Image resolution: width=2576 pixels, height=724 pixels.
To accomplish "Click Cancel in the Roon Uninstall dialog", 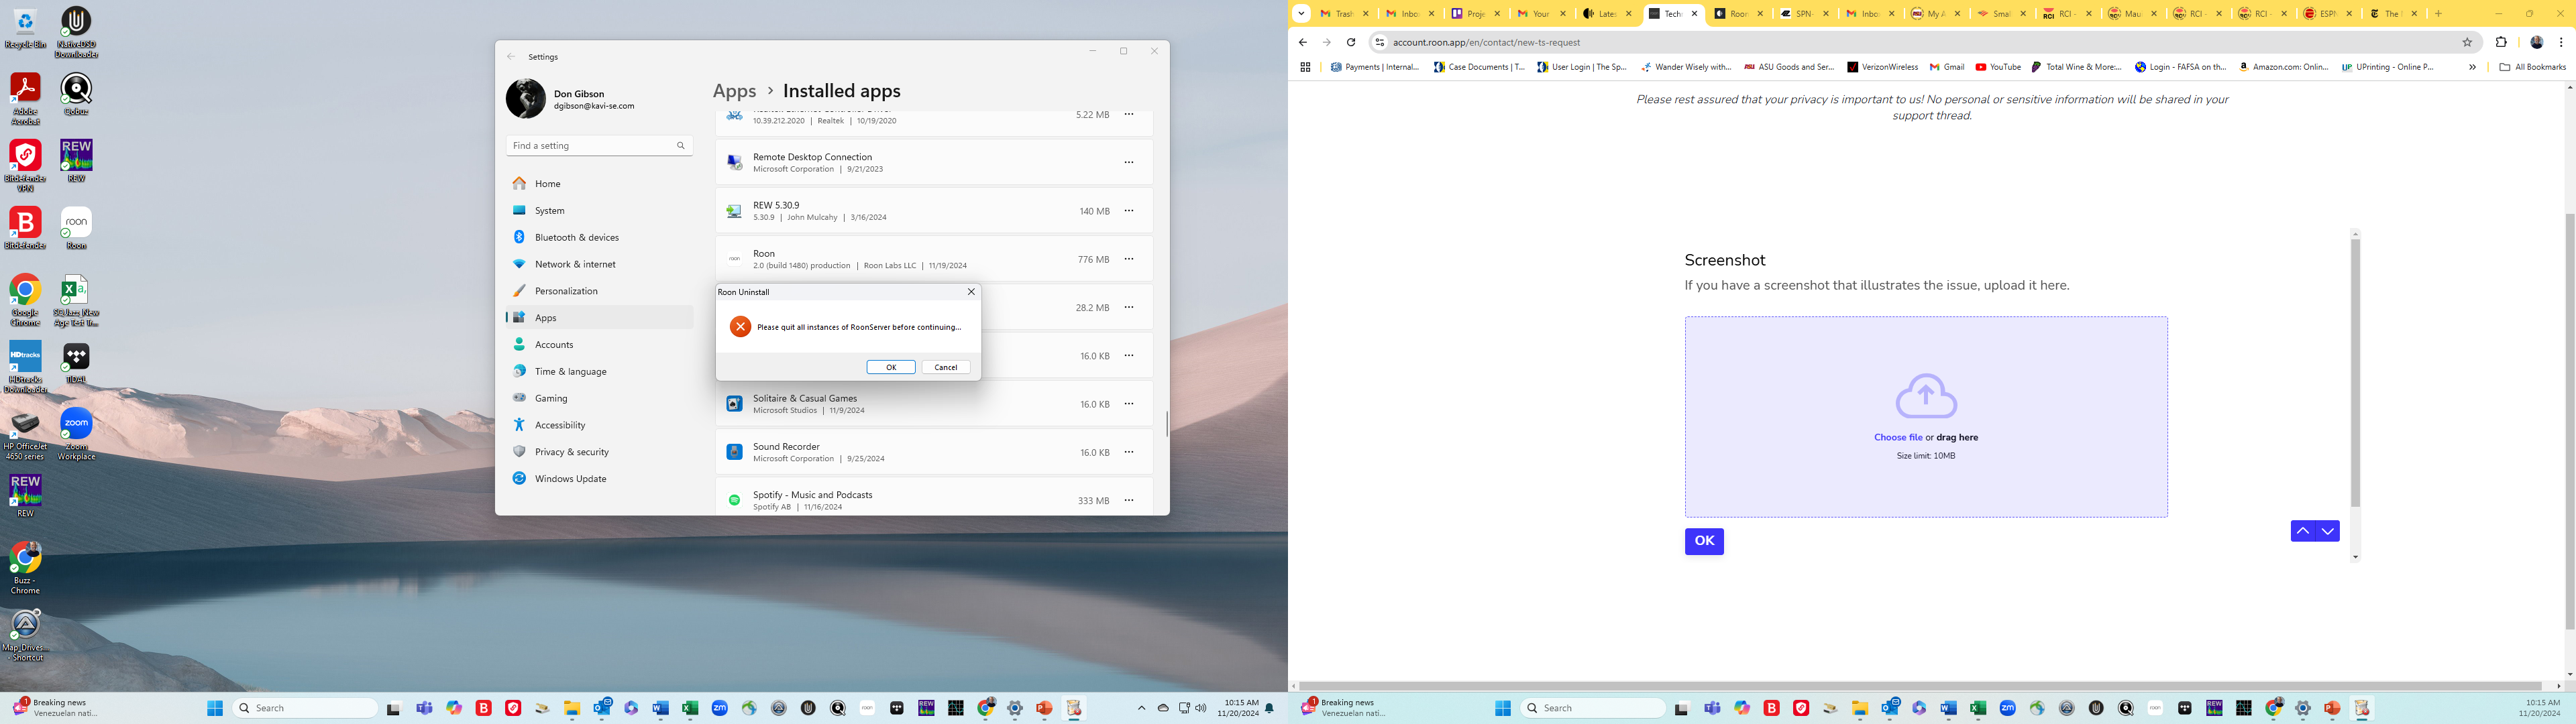I will (x=945, y=367).
